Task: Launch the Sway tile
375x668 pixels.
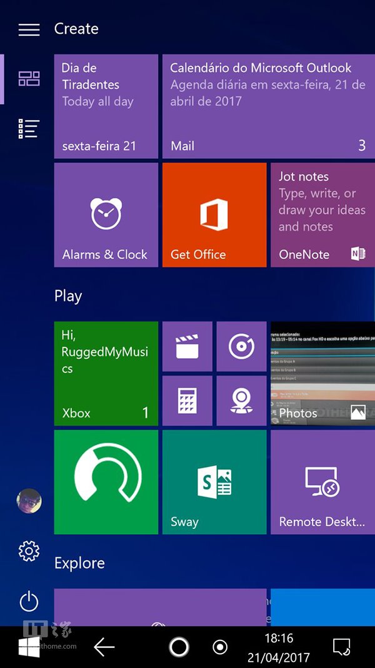Action: (x=214, y=481)
